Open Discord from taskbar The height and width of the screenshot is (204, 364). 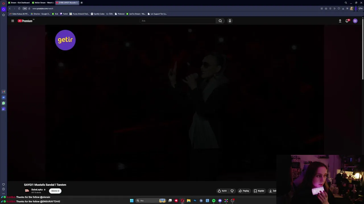click(220, 201)
